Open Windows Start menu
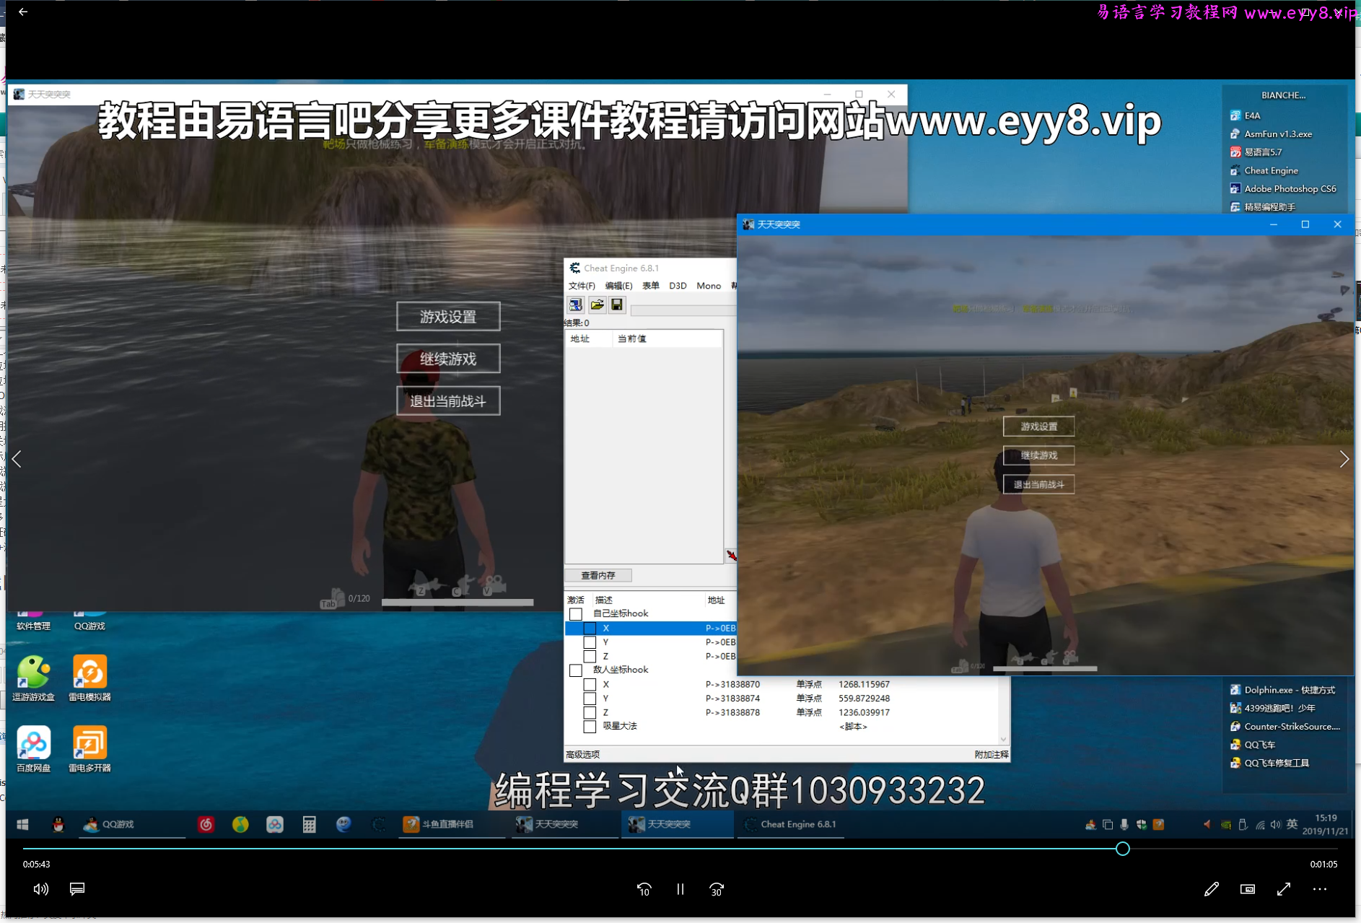Image resolution: width=1361 pixels, height=923 pixels. [22, 824]
